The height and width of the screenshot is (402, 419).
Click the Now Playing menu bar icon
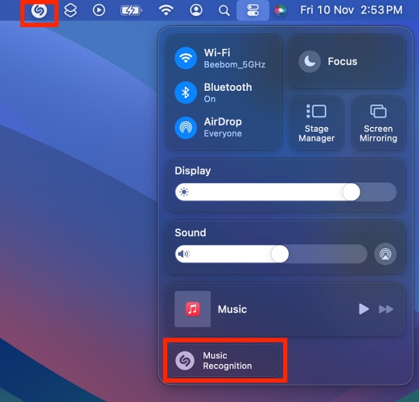99,10
